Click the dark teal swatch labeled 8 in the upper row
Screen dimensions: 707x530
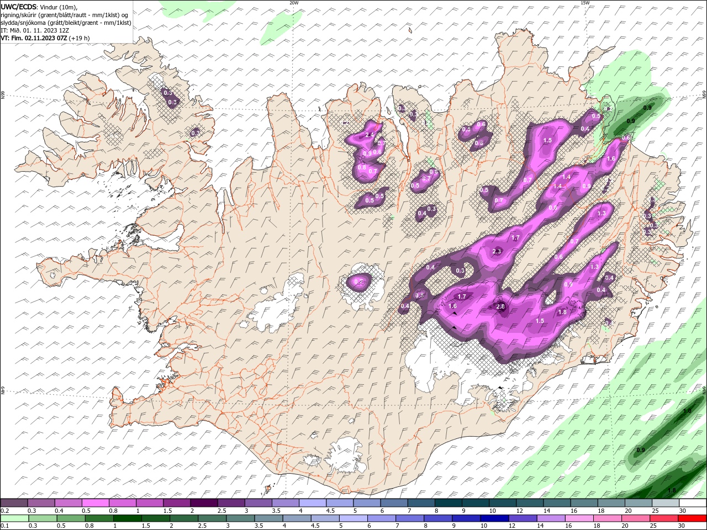tap(448, 503)
